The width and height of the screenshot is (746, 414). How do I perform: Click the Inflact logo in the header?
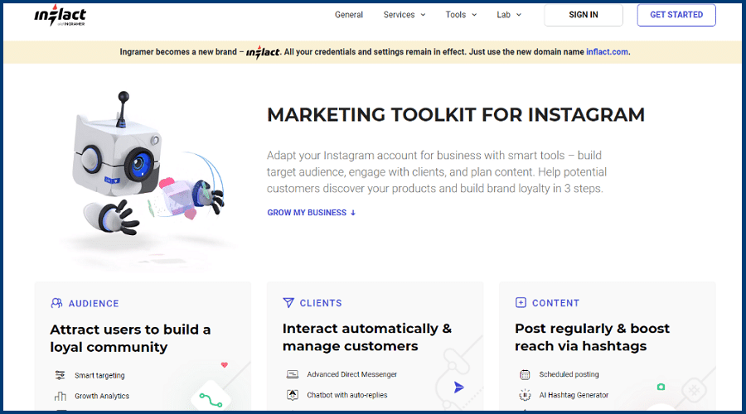[60, 15]
